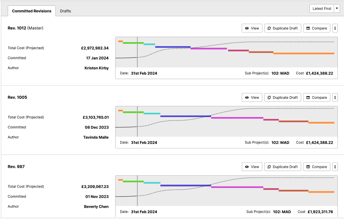Compare Rev. 987 with another revision
344x219 pixels.
coord(316,167)
